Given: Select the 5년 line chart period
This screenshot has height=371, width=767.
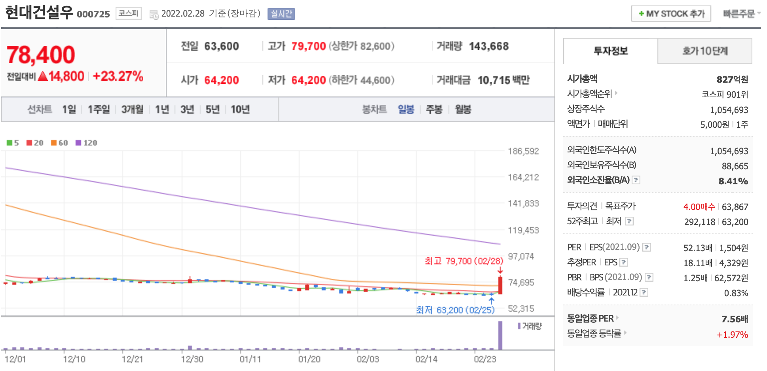Looking at the screenshot, I should pyautogui.click(x=213, y=109).
